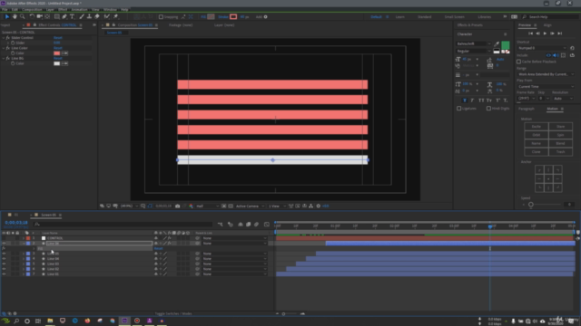
Task: Toggle the Snapping checkbox
Action: coord(161,16)
